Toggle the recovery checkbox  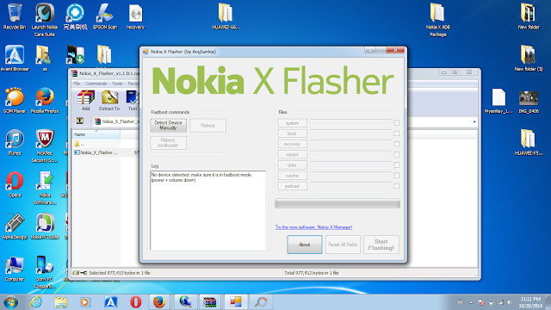pyautogui.click(x=396, y=144)
